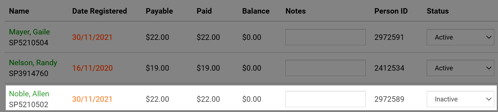
Task: Click registration date 16/11/2020 for Nelson
Action: coord(92,68)
